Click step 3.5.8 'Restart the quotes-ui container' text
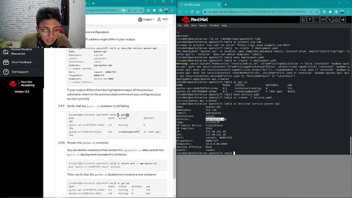 (x=88, y=143)
